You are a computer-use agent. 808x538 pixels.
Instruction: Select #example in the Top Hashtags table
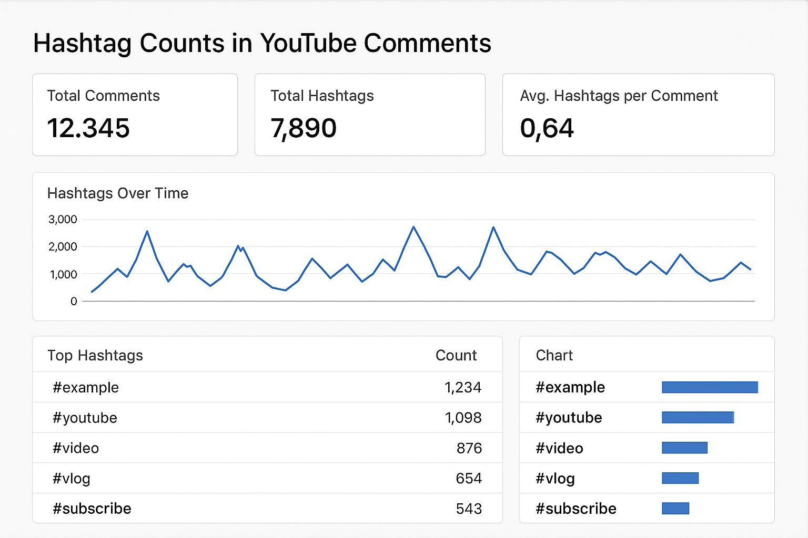pos(86,388)
